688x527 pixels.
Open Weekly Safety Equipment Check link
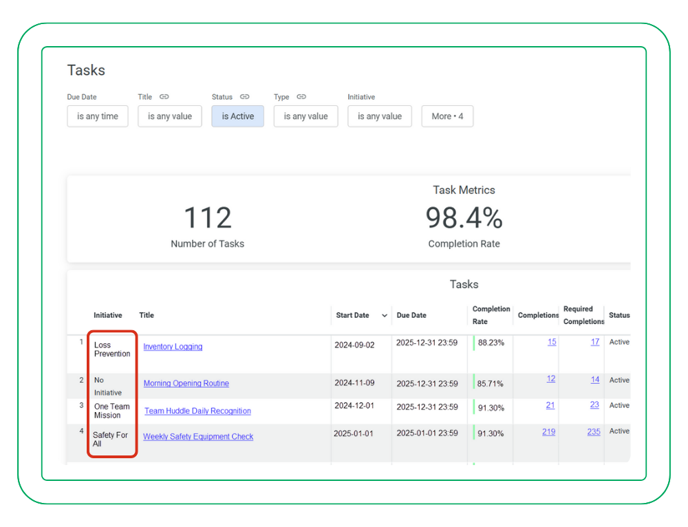point(198,437)
